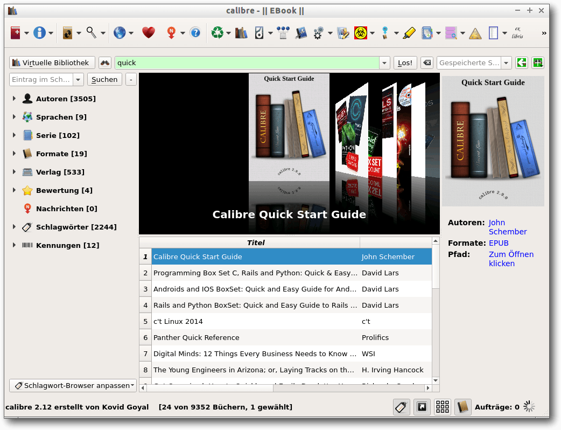Click the book list horizontal scrollbar right arrow
The image size is (561, 430).
coord(428,388)
